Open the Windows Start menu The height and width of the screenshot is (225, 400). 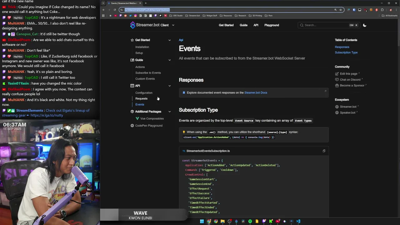(x=202, y=221)
